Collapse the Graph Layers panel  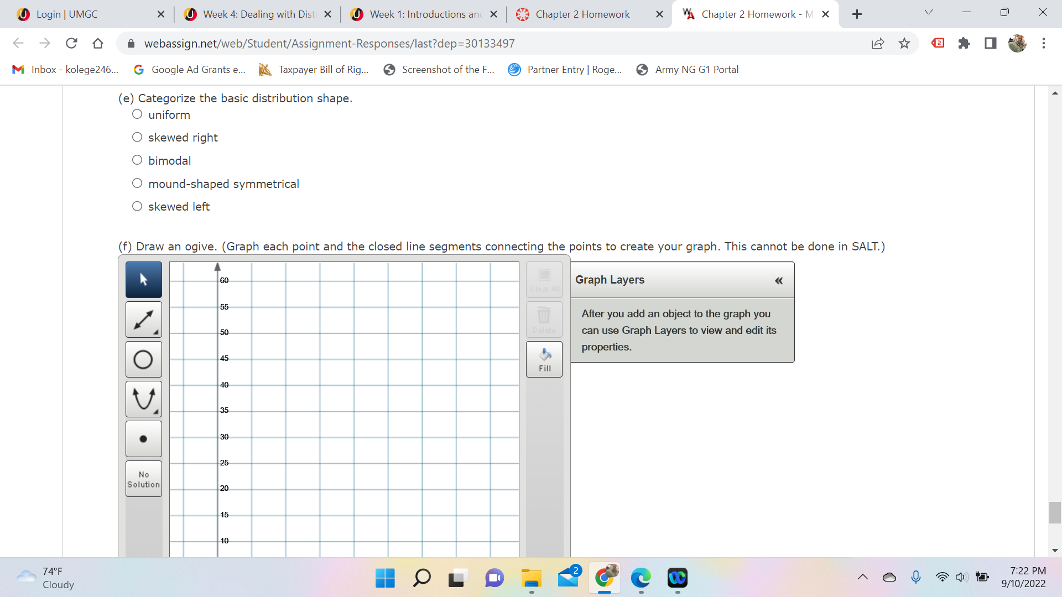tap(779, 280)
